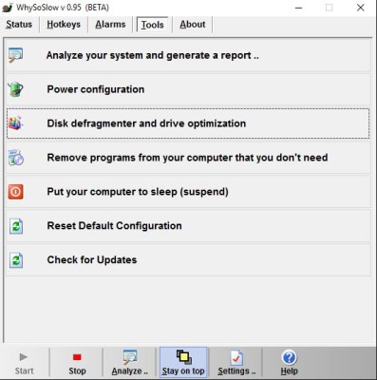Click the red sleep power icon
The width and height of the screenshot is (377, 380).
(x=16, y=192)
